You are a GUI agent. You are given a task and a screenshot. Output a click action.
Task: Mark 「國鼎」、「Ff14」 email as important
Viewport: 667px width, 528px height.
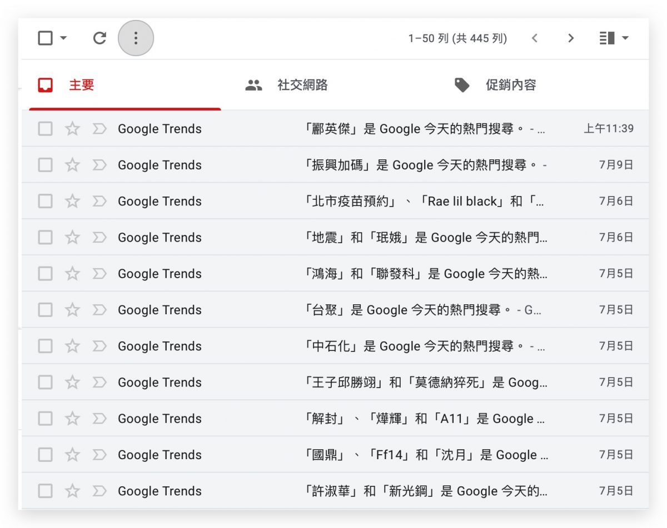[99, 455]
